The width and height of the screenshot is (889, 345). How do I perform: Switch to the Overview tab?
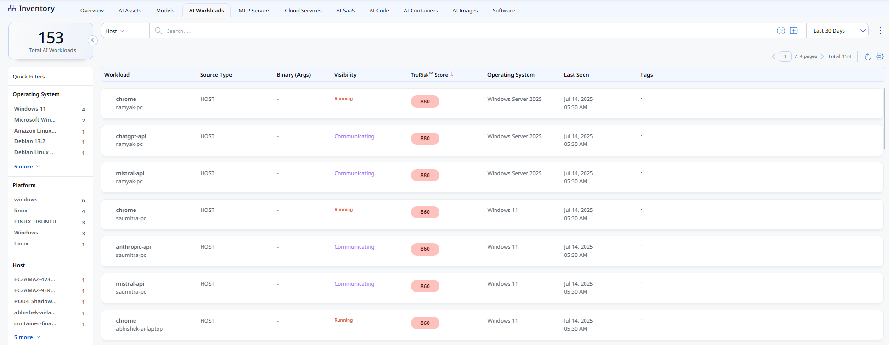(92, 11)
